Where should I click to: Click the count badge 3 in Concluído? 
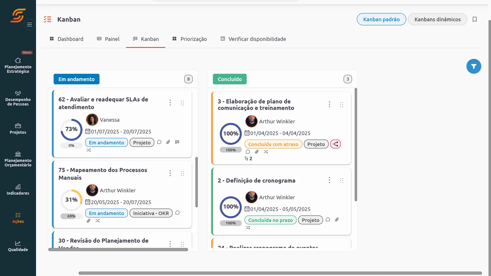348,79
